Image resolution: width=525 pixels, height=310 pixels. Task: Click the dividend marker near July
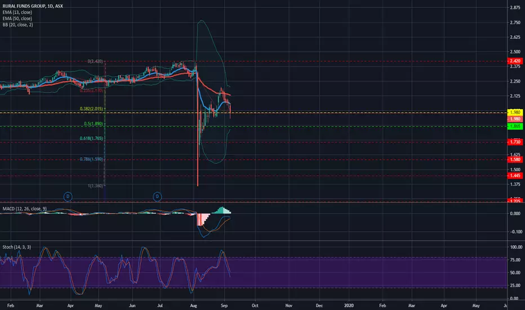pyautogui.click(x=157, y=197)
